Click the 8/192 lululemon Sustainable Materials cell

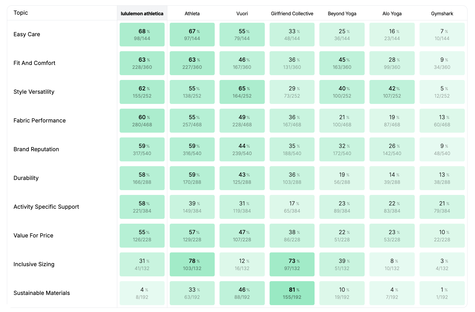(x=142, y=293)
